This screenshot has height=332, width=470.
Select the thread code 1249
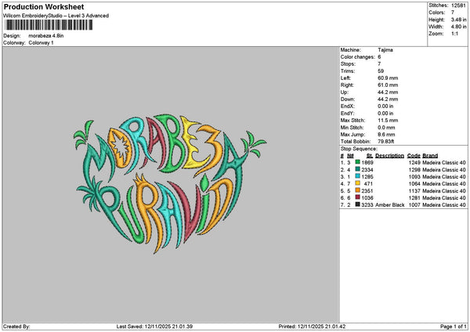coord(414,162)
